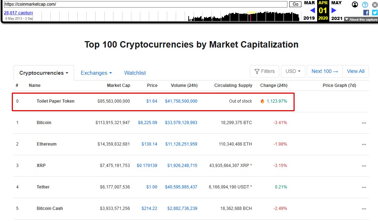The image size is (378, 221).
Task: Click Bitcoin volume $33,579,129,993
Action: (x=181, y=123)
